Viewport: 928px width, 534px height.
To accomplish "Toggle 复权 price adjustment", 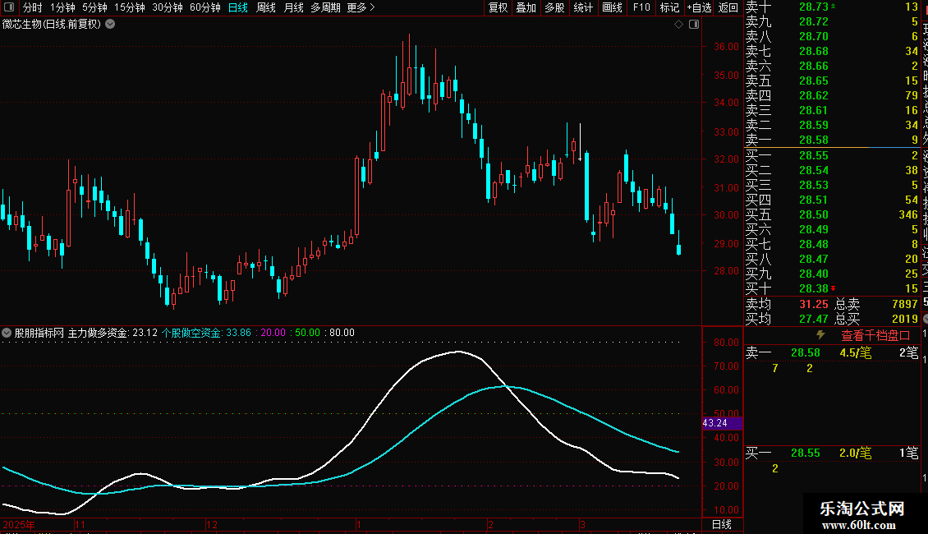I will click(x=498, y=7).
